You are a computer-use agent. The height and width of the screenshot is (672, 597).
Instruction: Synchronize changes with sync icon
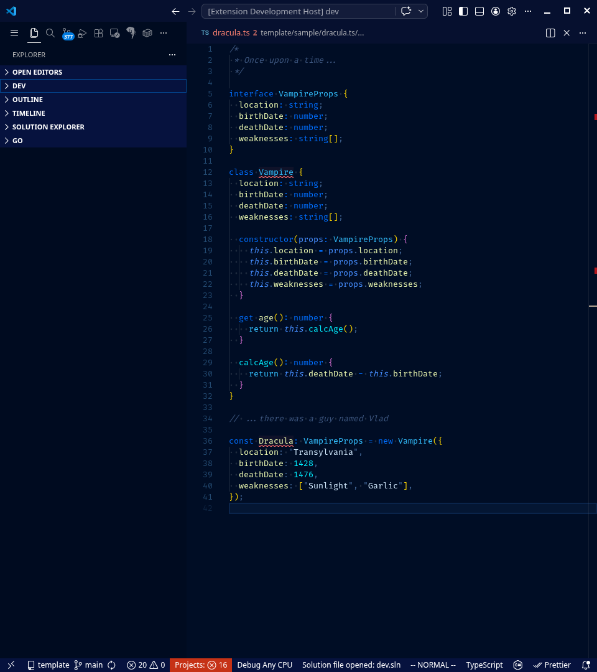(112, 665)
